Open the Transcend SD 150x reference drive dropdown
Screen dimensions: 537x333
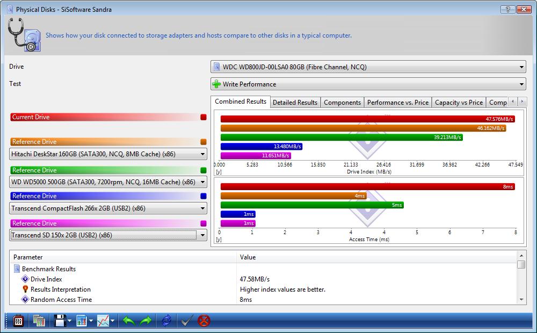pos(108,235)
